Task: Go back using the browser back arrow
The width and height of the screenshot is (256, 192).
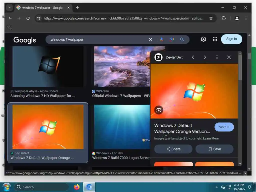Action: tap(10, 18)
